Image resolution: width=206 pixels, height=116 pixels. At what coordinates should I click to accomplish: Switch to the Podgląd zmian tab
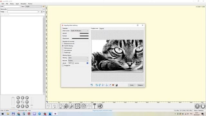pyautogui.click(x=95, y=28)
